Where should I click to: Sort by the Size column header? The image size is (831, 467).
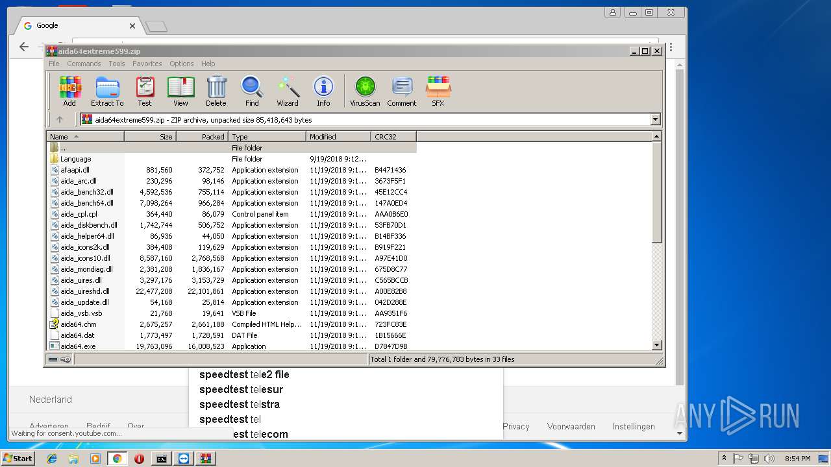tap(151, 136)
